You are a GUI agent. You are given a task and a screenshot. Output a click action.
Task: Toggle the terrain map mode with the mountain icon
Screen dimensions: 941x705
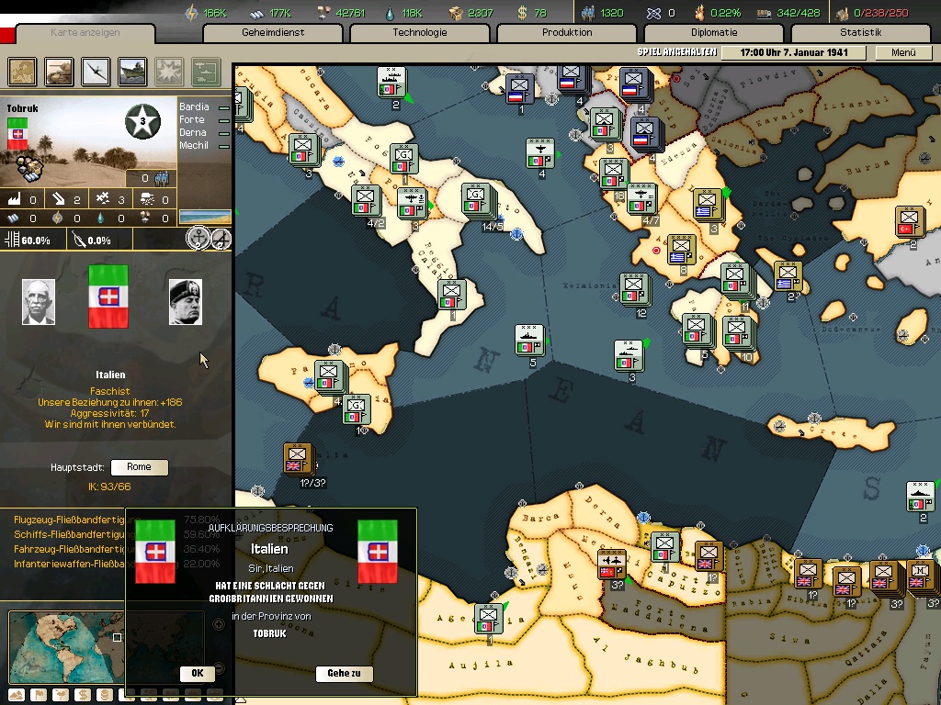click(16, 695)
